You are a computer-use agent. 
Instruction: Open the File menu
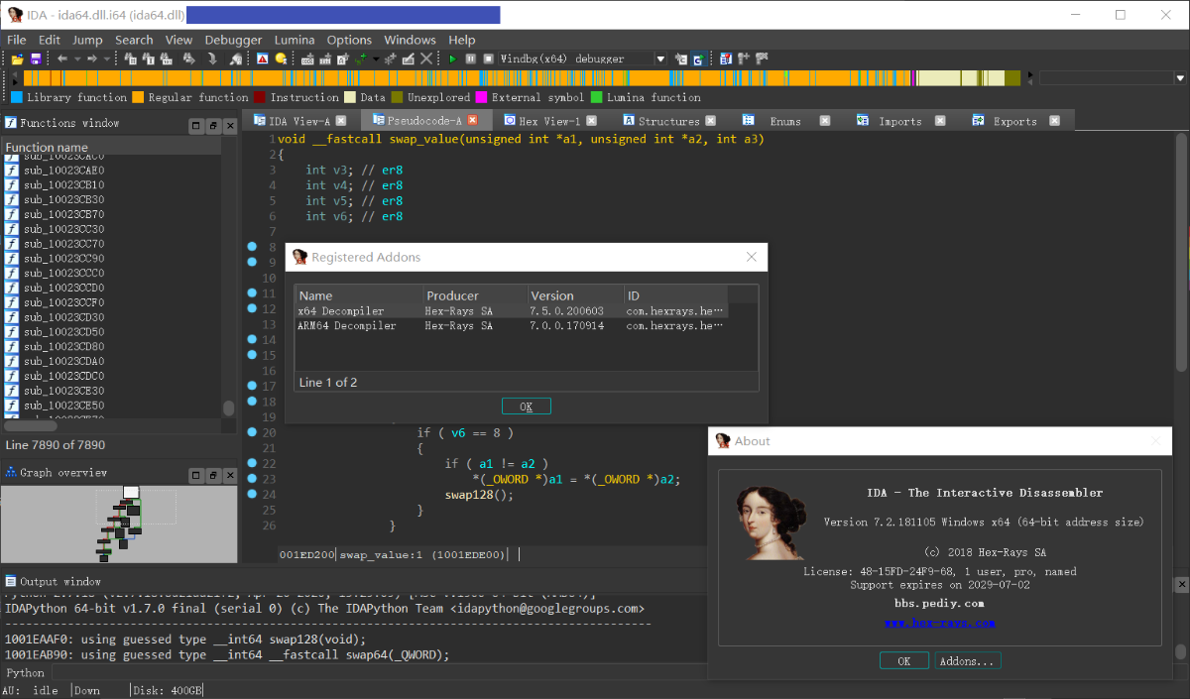pos(17,40)
